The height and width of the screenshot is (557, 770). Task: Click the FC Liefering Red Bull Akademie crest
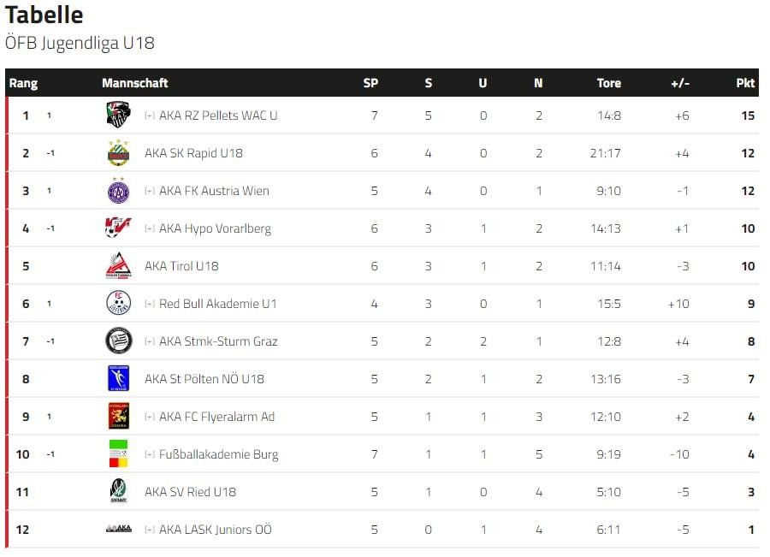point(118,303)
